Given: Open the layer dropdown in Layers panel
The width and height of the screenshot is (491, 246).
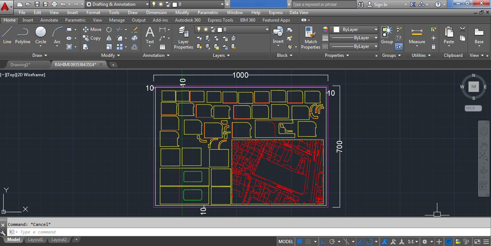Looking at the screenshot, I should pos(232,29).
